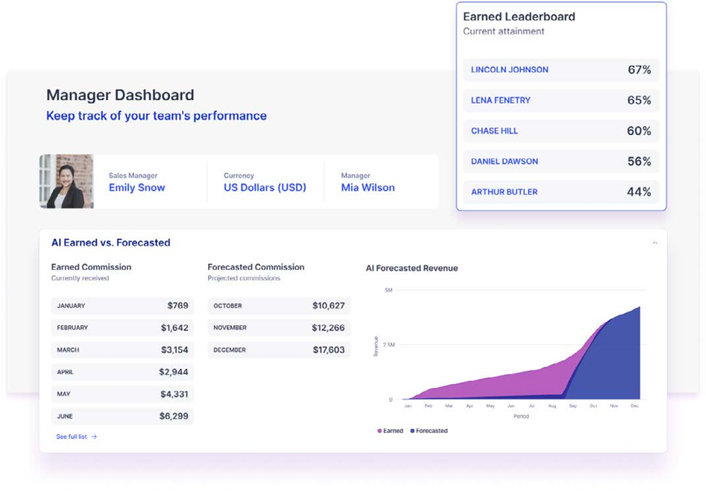Screen dimensions: 706x492
Task: Select the March earned commission row
Action: [122, 350]
